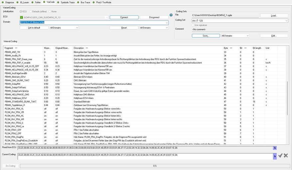This screenshot has width=292, height=170.
Task: Click the filter dash icon next to Description
Action: pos(87,48)
